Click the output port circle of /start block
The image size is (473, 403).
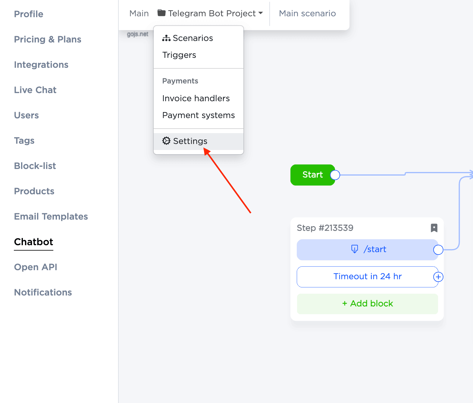(438, 250)
